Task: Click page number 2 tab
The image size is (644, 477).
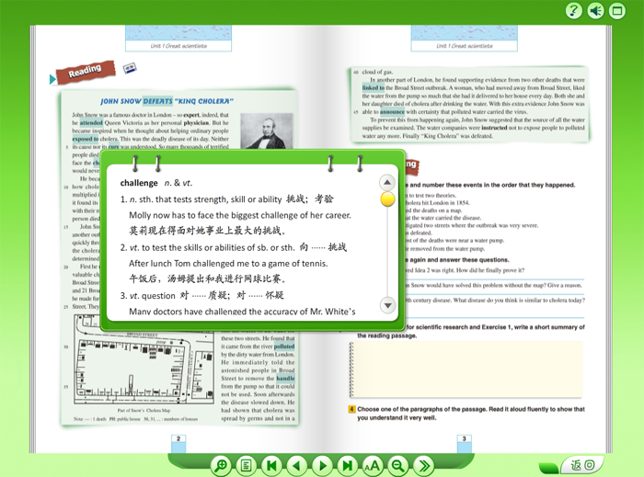Action: click(x=178, y=443)
